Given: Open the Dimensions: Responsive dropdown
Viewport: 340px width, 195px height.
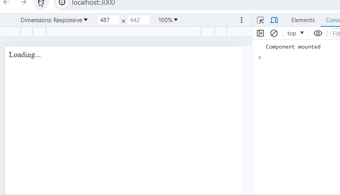Looking at the screenshot, I should tap(54, 20).
